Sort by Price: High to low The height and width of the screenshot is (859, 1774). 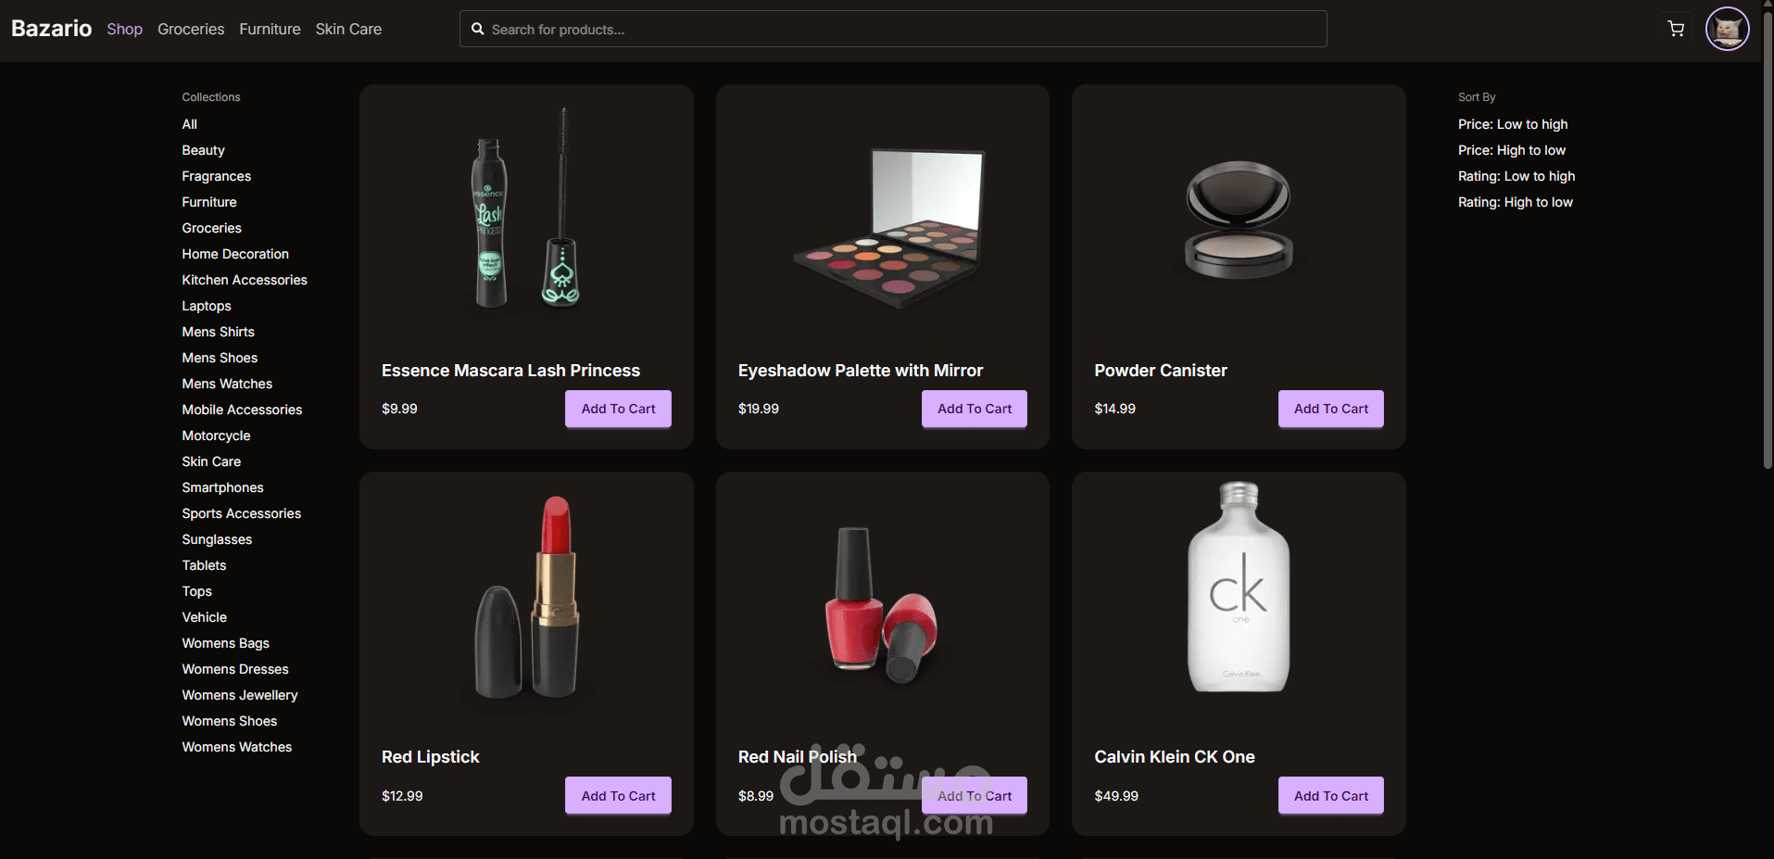pos(1512,150)
